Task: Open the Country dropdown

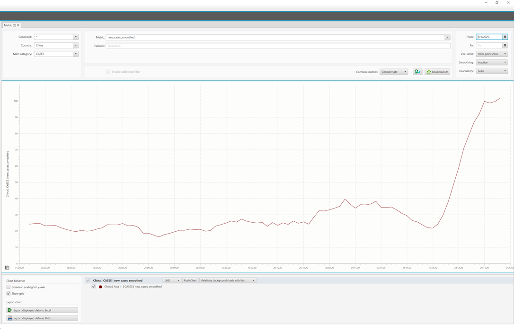Action: (75, 45)
